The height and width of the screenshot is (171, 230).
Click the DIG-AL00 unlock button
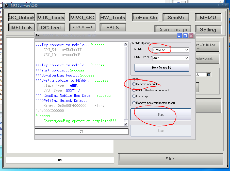[x=82, y=27]
